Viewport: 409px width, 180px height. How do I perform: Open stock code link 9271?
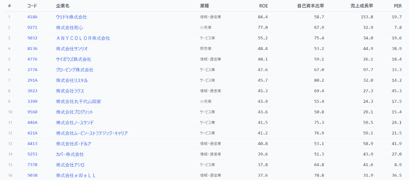(32, 27)
